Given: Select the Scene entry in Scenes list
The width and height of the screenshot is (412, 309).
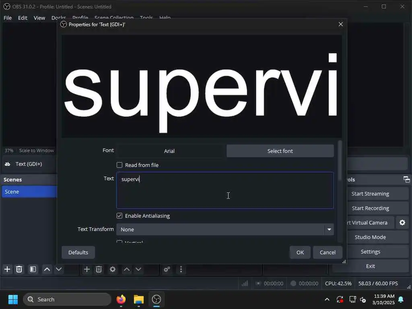Looking at the screenshot, I should (29, 192).
